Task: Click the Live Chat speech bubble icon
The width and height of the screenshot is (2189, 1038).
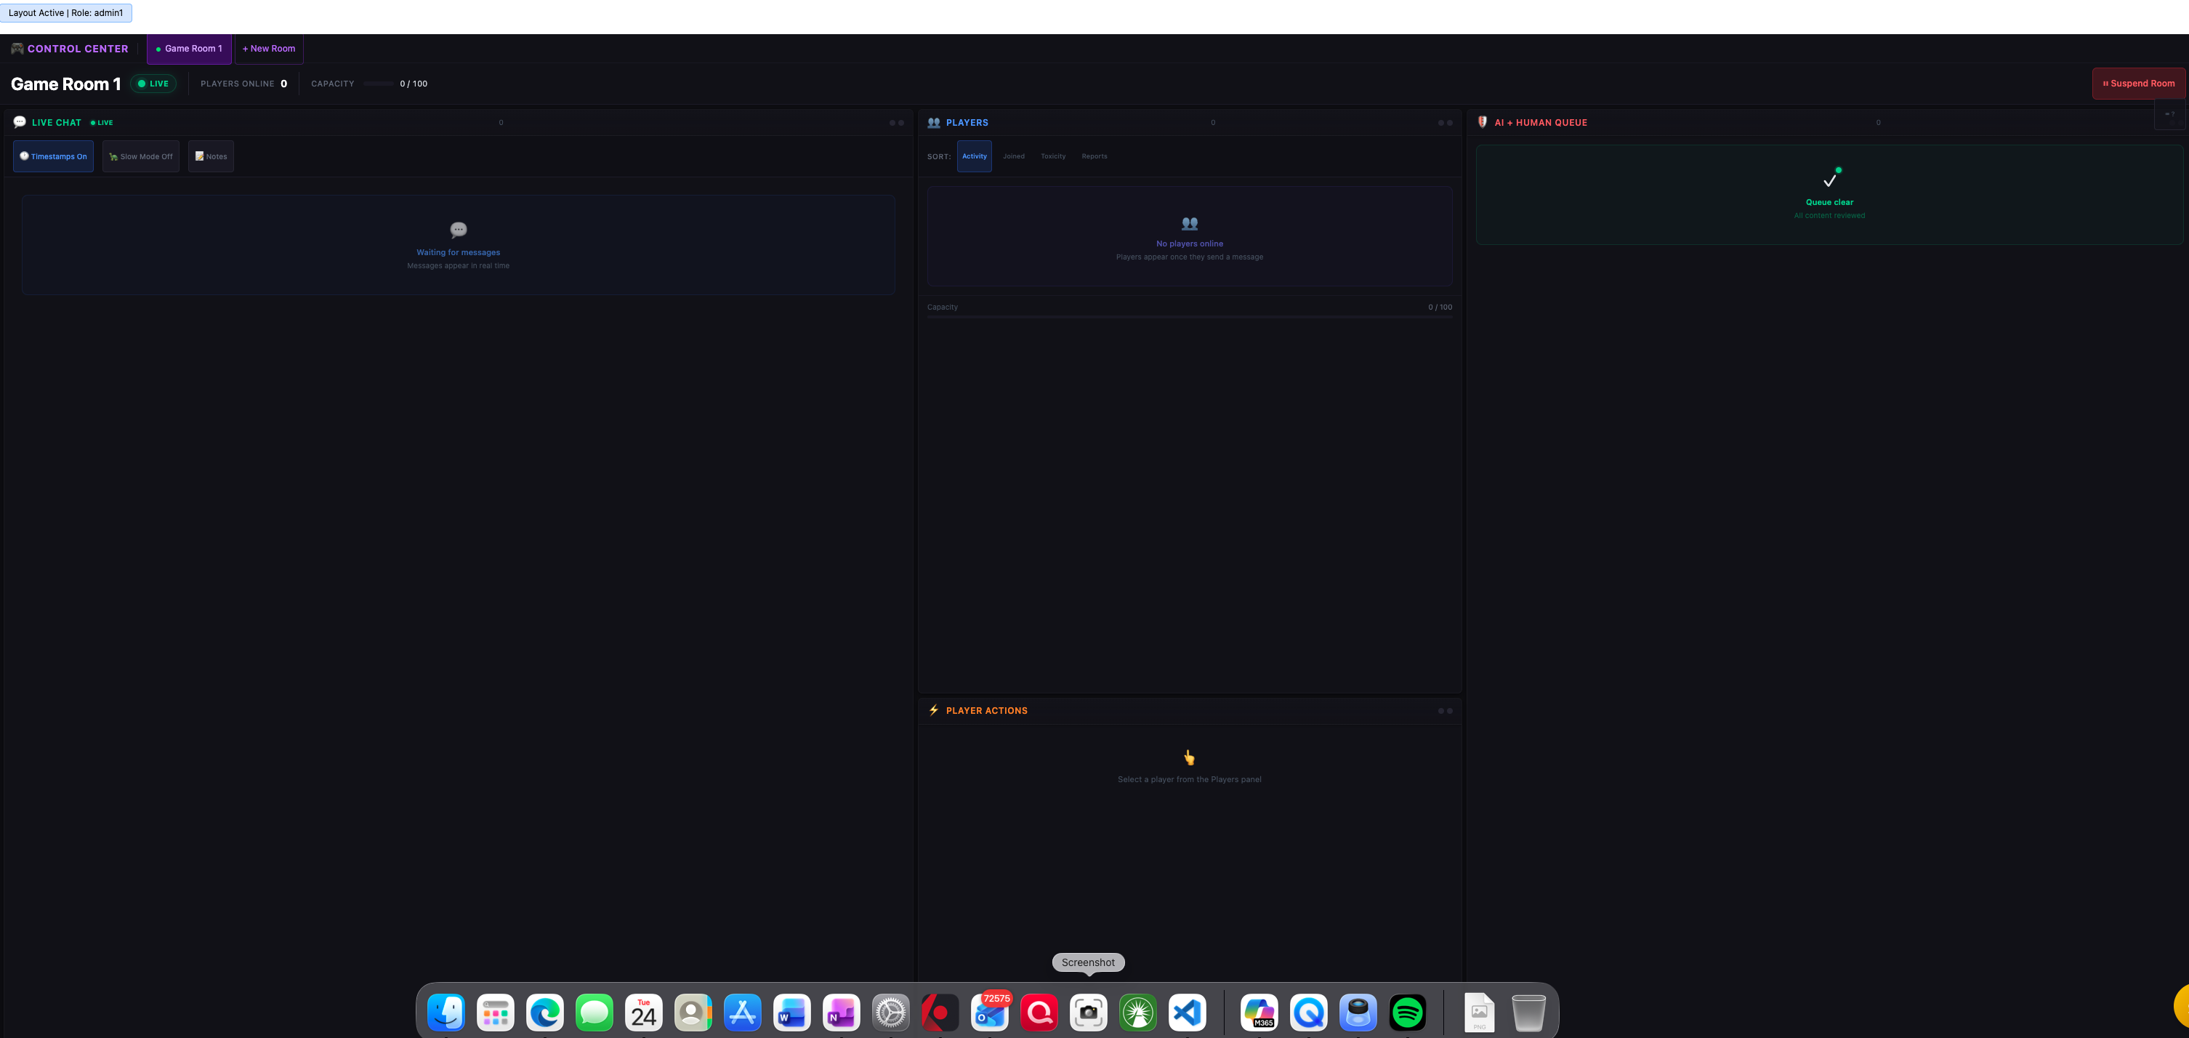Action: pyautogui.click(x=19, y=122)
